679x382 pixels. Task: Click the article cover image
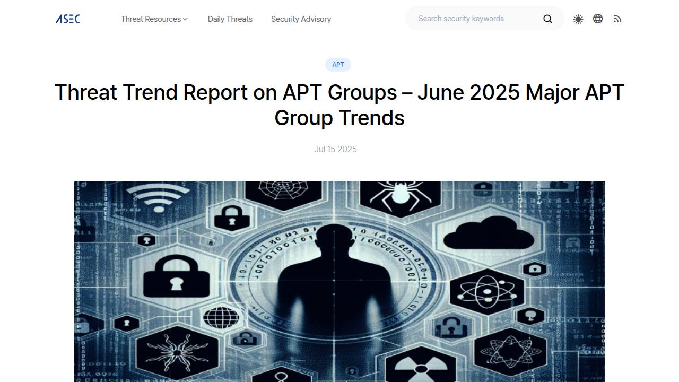(x=339, y=281)
